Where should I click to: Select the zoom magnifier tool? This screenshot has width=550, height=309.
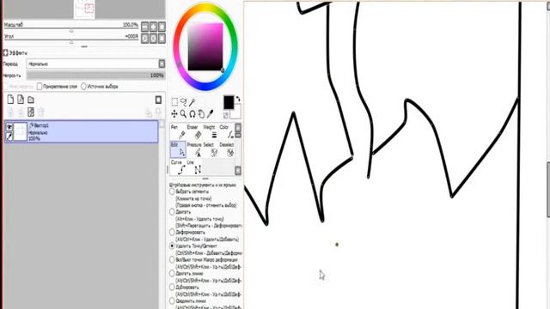pos(183,114)
